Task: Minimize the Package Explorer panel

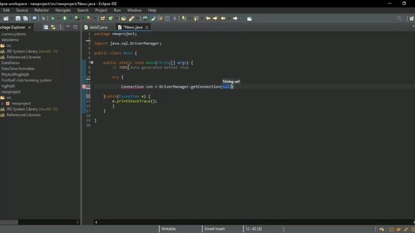Action: point(67,27)
